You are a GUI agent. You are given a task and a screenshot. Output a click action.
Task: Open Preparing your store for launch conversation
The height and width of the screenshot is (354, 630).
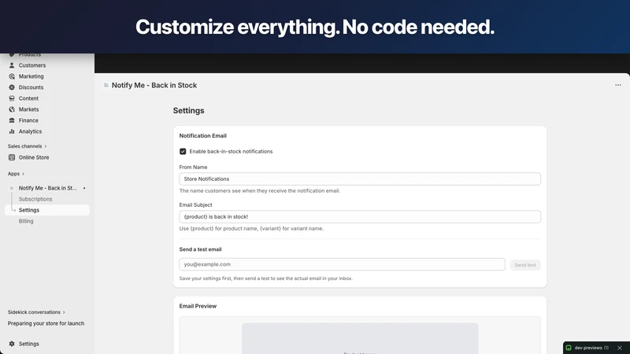(46, 323)
